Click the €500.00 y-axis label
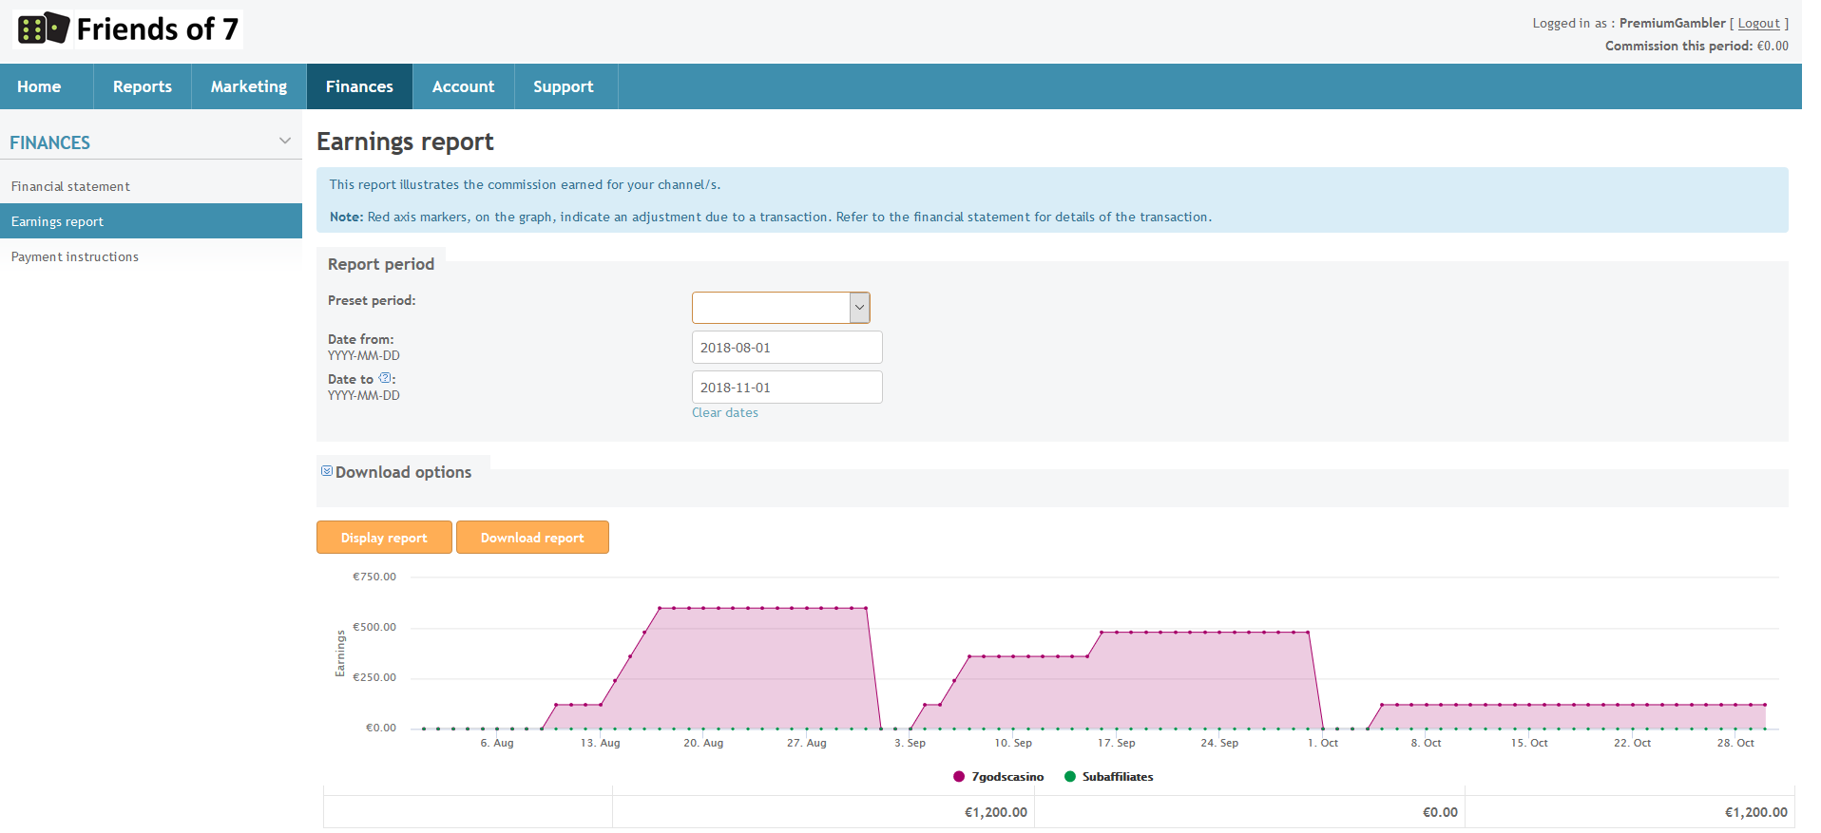The image size is (1821, 833). point(374,627)
